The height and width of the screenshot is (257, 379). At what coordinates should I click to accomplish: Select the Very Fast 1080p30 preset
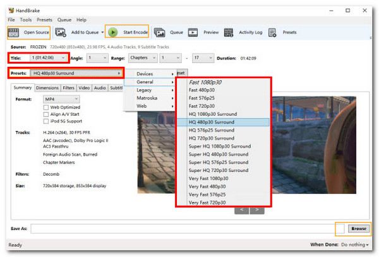point(224,178)
